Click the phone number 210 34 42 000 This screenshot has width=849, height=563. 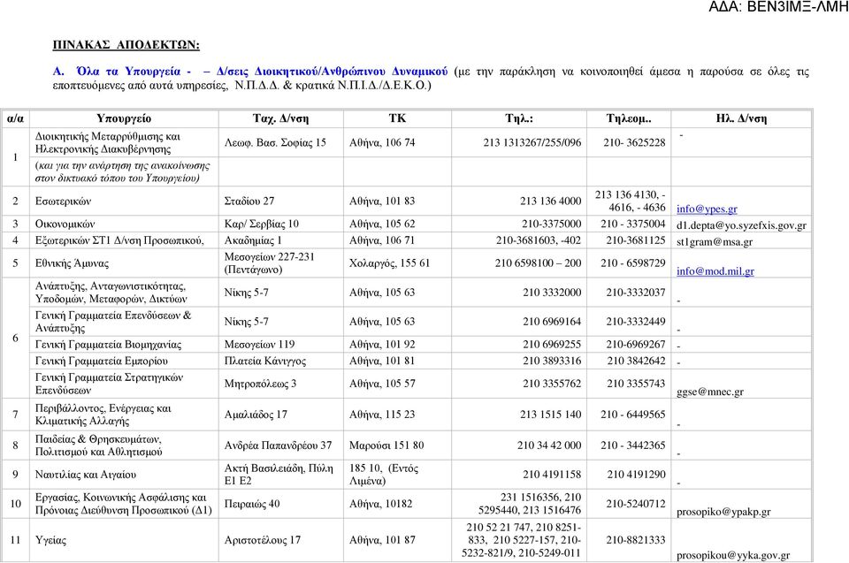click(549, 445)
